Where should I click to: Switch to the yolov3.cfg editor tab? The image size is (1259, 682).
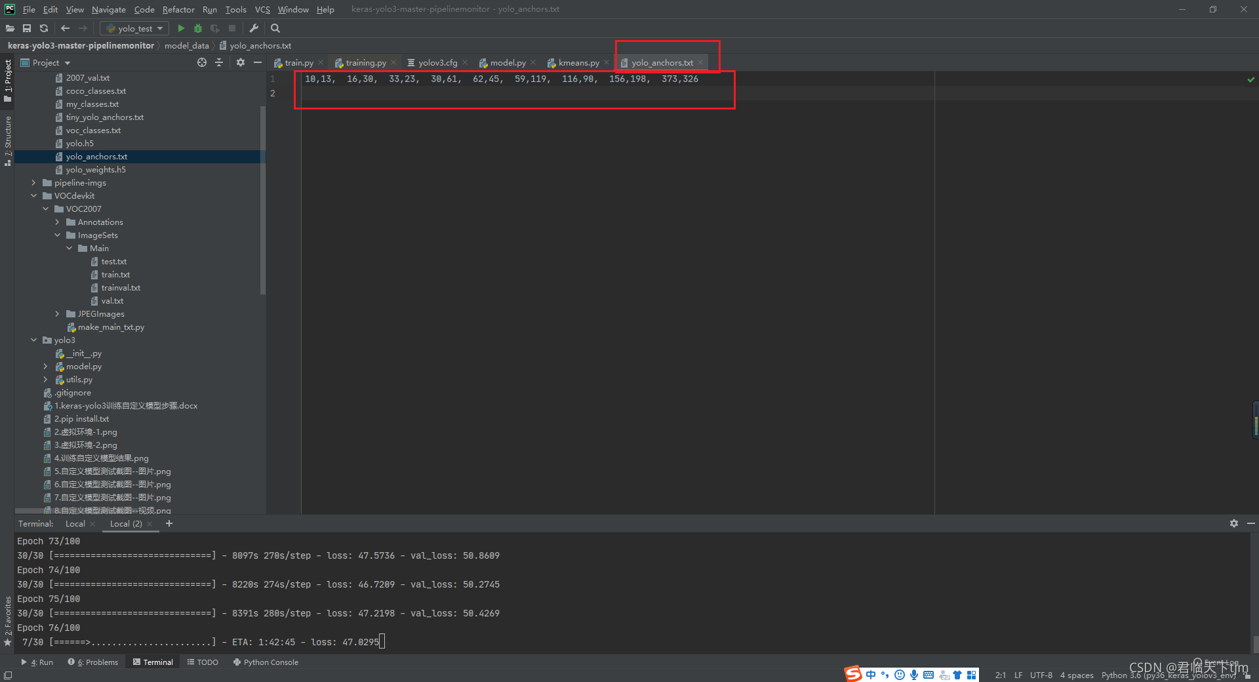[x=438, y=63]
